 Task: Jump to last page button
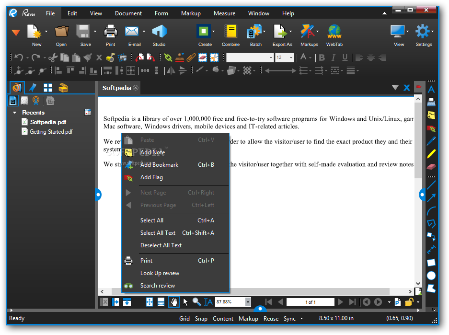point(352,302)
